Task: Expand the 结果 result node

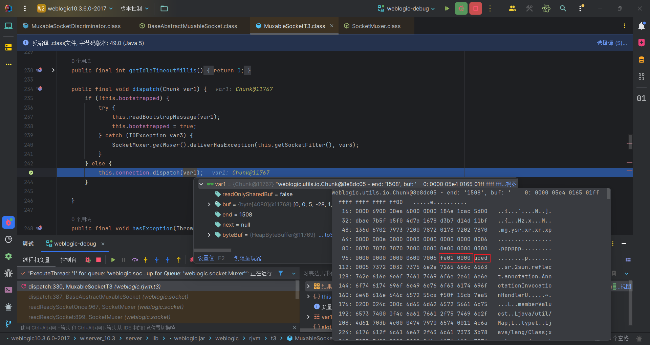Action: pos(308,286)
